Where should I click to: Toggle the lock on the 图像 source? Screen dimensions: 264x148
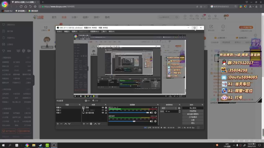106,108
